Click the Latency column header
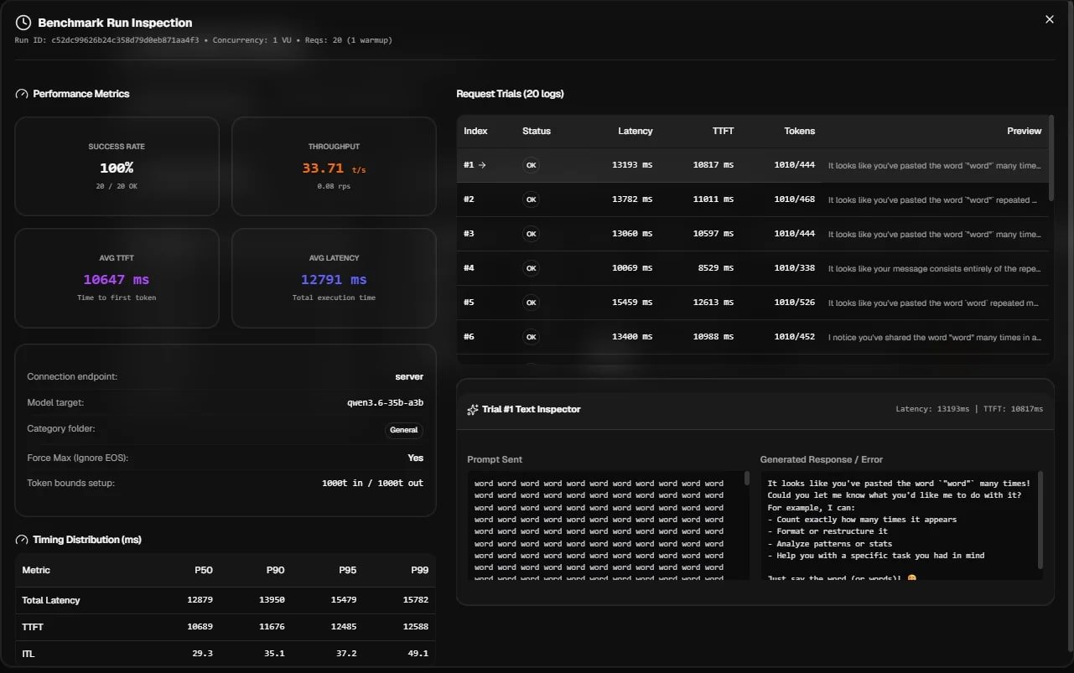The height and width of the screenshot is (673, 1074). click(635, 131)
